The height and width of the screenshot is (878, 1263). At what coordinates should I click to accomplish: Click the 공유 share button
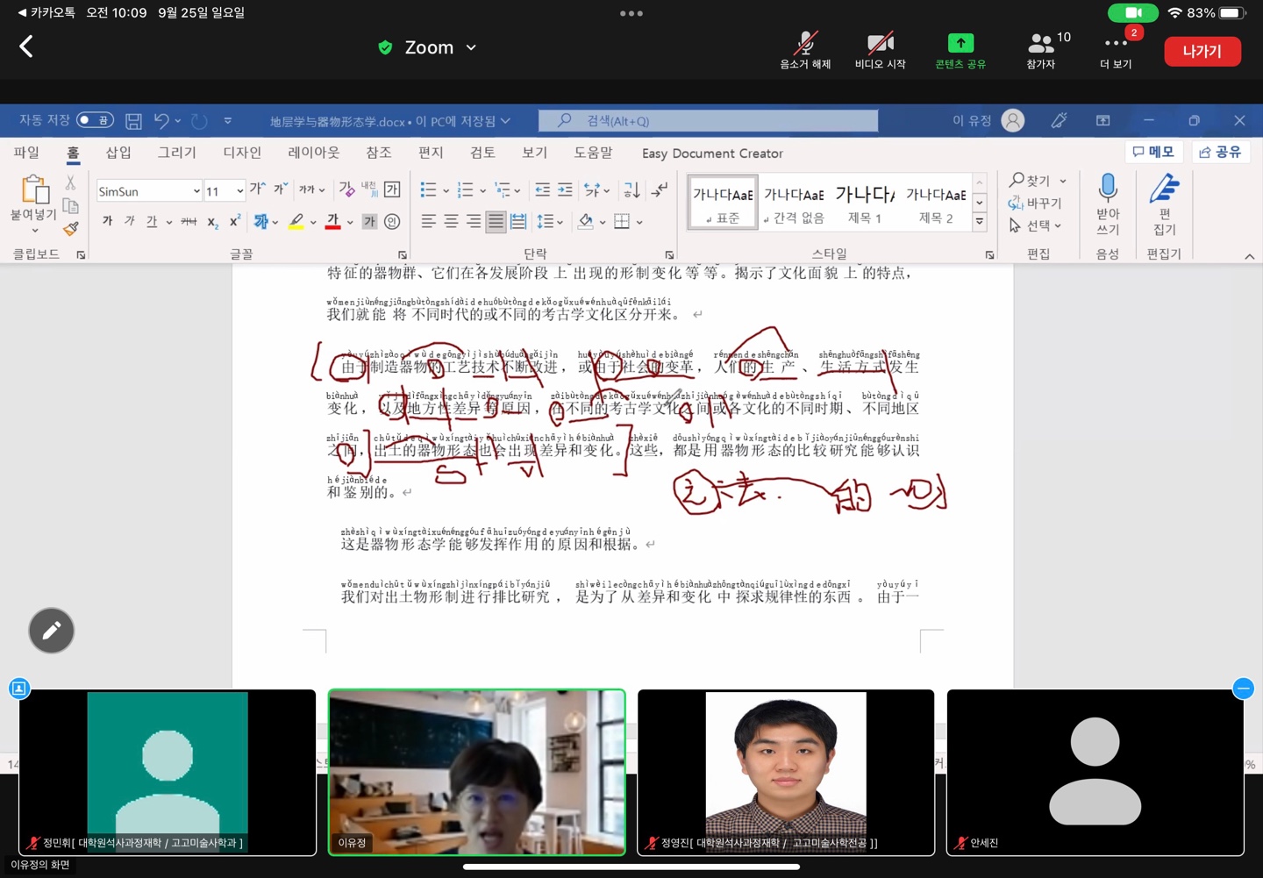(x=1220, y=153)
